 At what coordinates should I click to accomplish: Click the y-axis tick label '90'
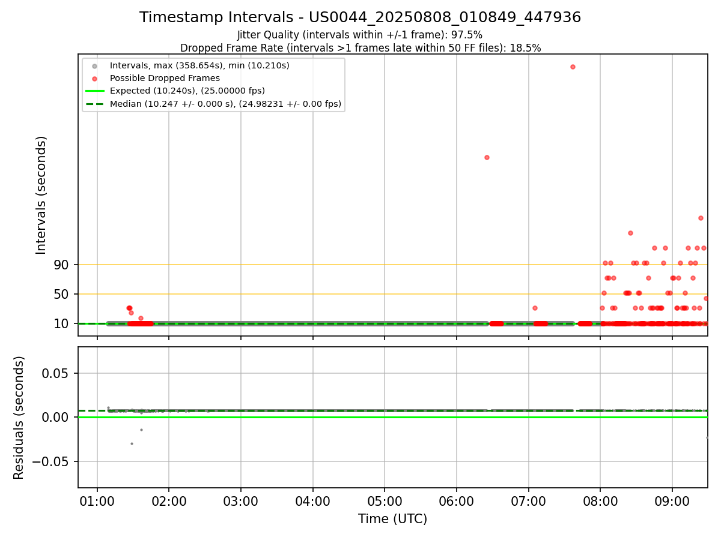click(62, 265)
